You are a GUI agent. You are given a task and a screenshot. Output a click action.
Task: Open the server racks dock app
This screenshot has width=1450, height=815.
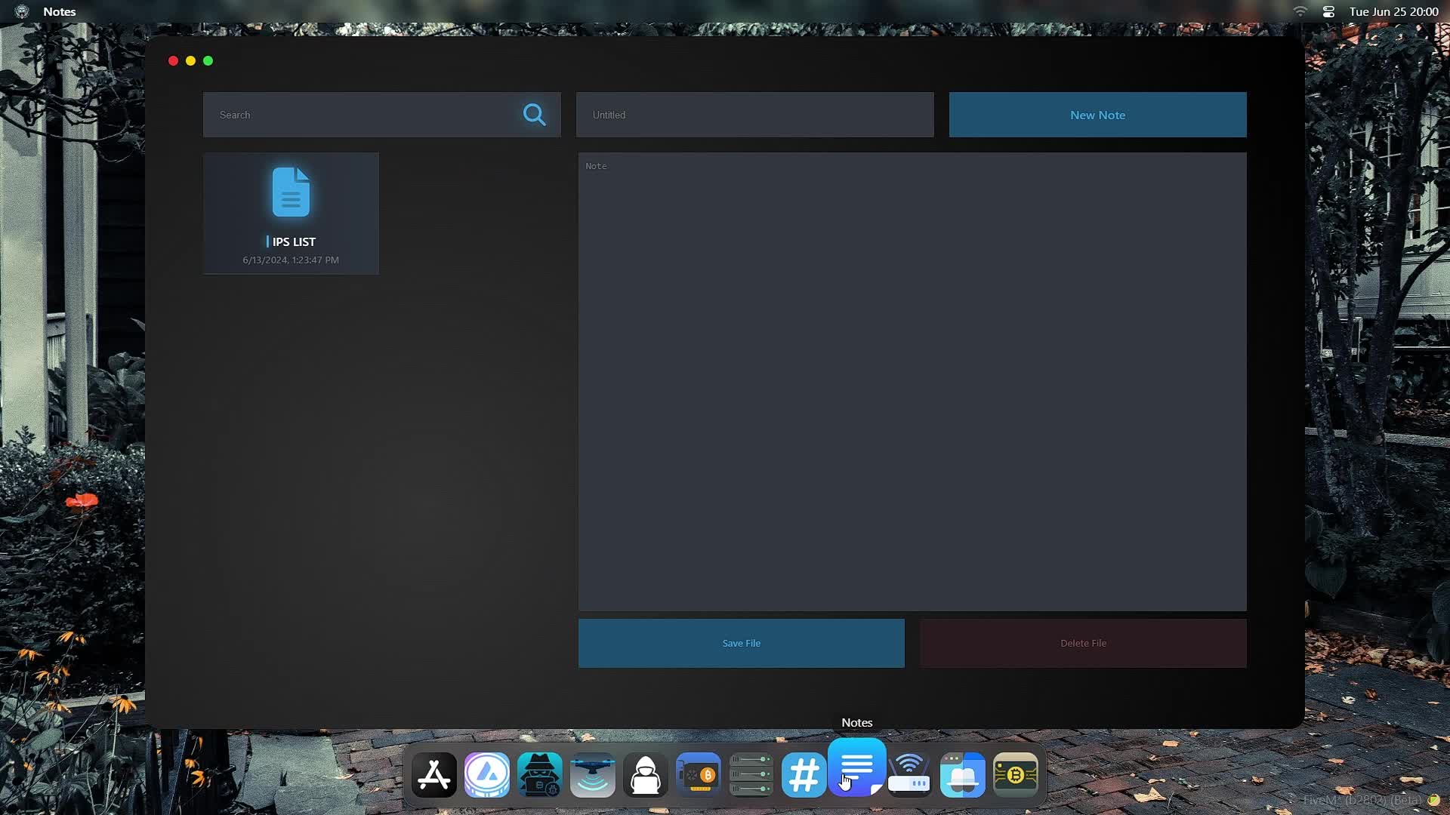point(751,775)
